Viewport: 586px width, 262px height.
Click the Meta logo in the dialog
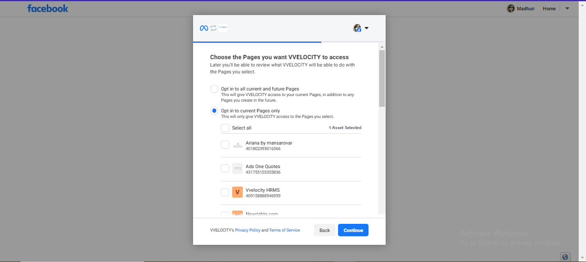tap(204, 28)
